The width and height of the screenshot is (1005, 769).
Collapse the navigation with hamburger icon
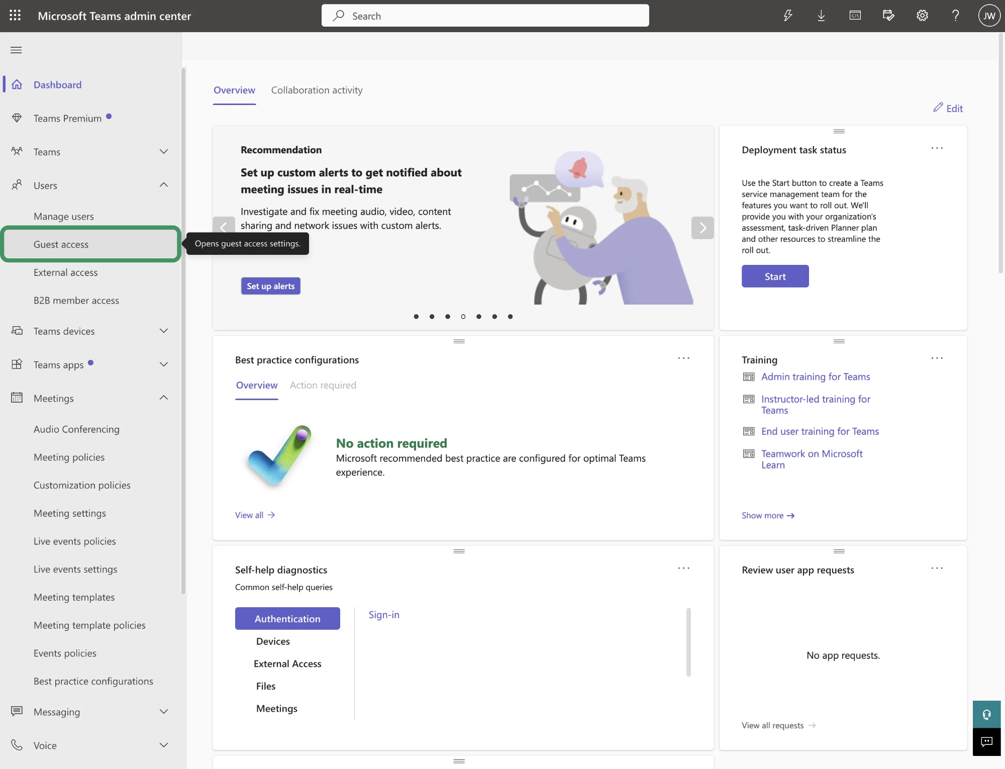point(16,50)
